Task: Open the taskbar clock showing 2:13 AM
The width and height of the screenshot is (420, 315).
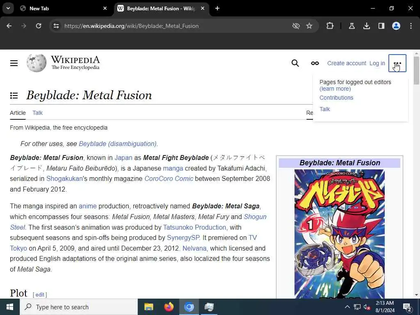Action: click(385, 307)
